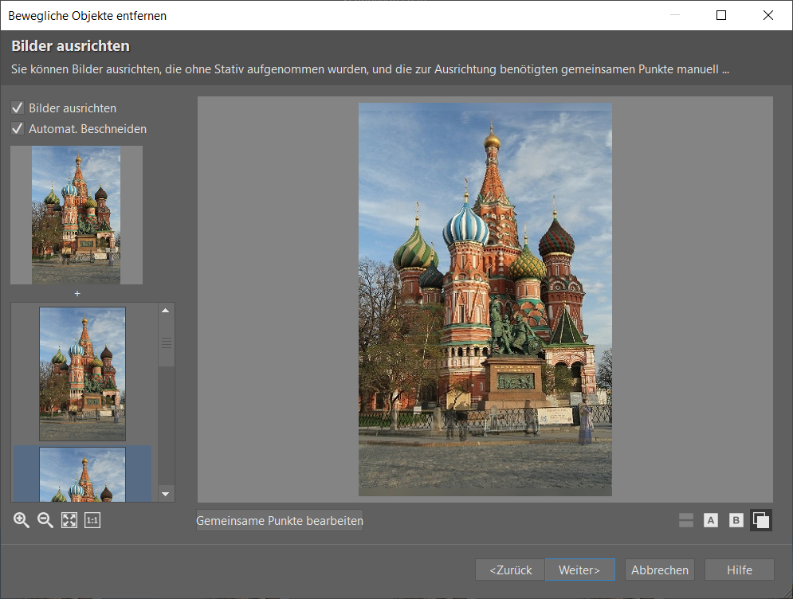Click the Bilder ausrichten heading text
Image resolution: width=793 pixels, height=599 pixels.
70,46
